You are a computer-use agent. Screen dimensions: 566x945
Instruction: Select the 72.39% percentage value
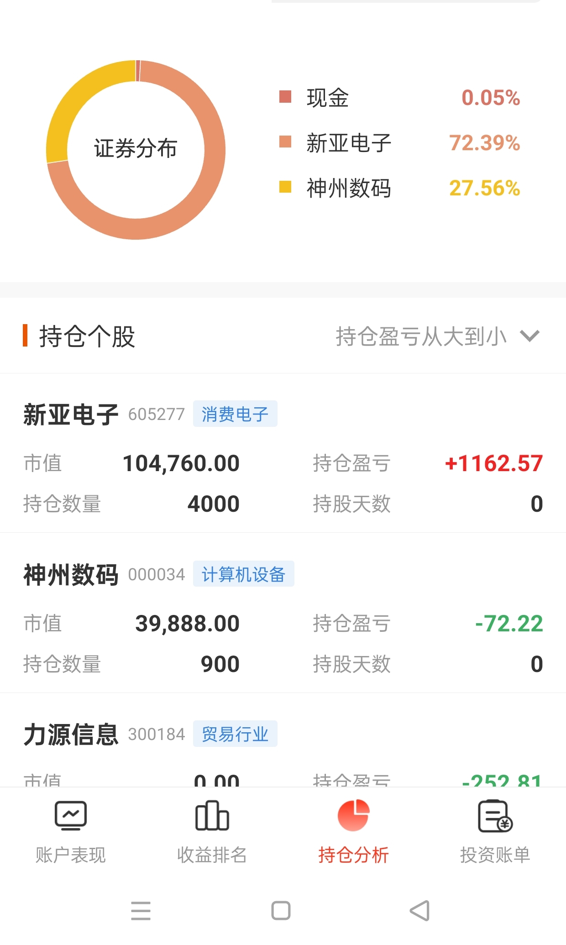click(485, 143)
